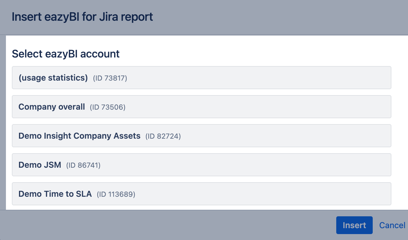Click the Insert eazyBI for Jira report title
408x240 pixels.
click(82, 17)
